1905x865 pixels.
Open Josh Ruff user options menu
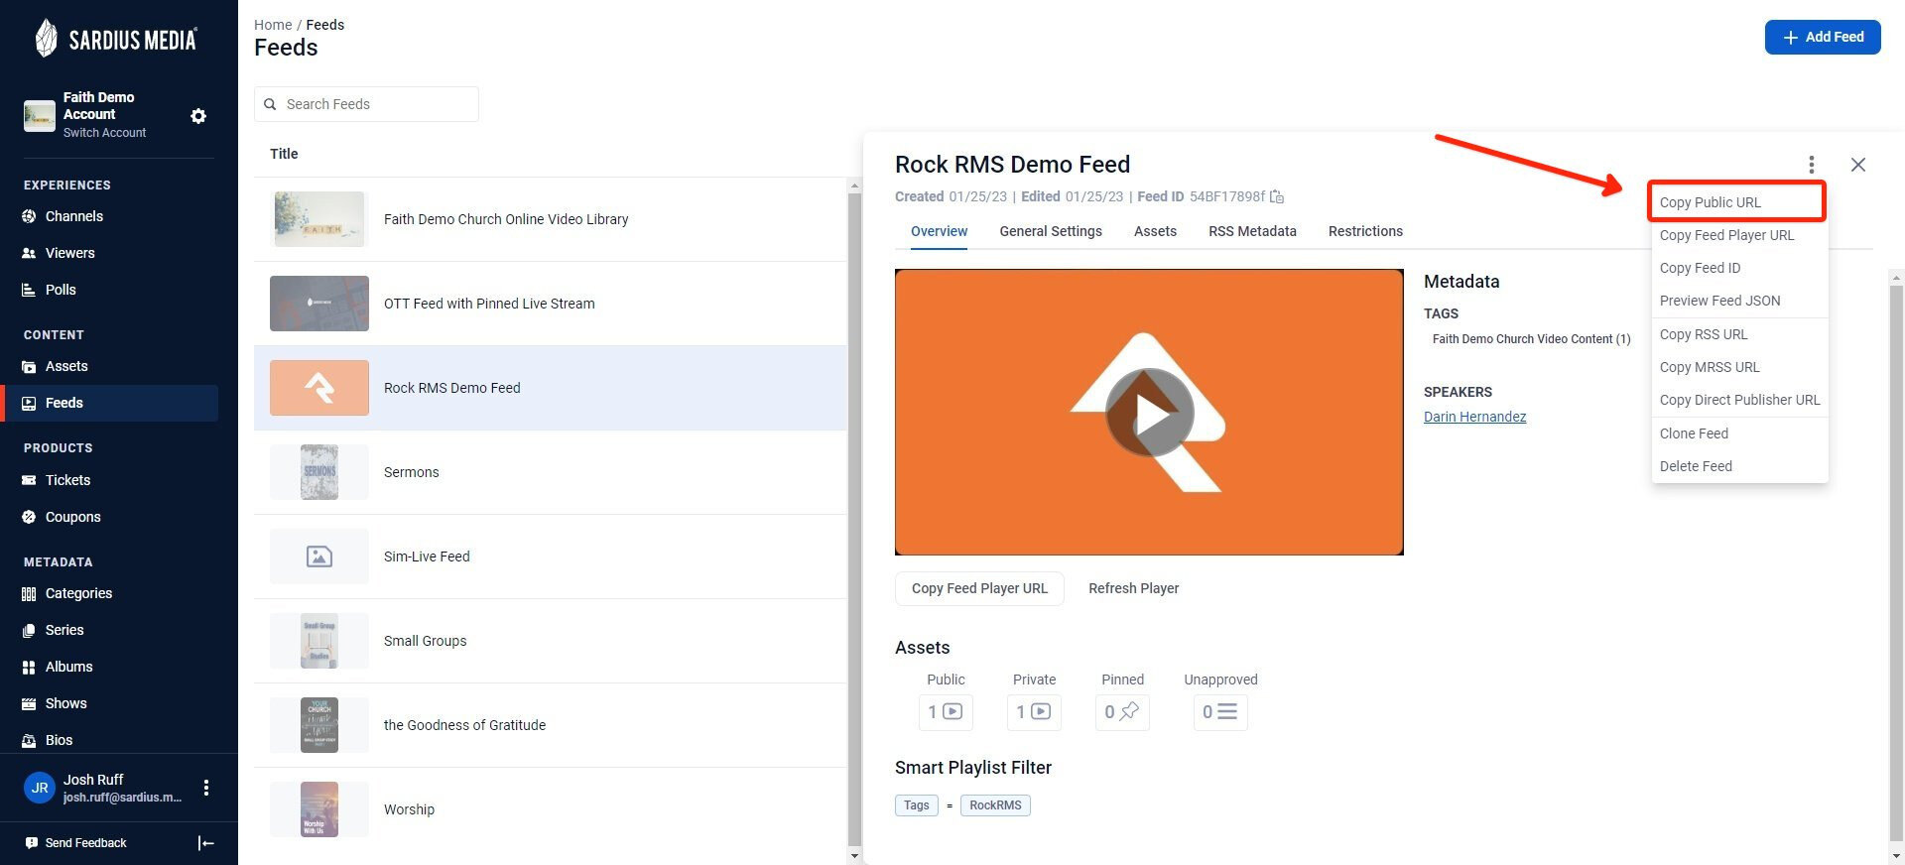click(x=206, y=788)
